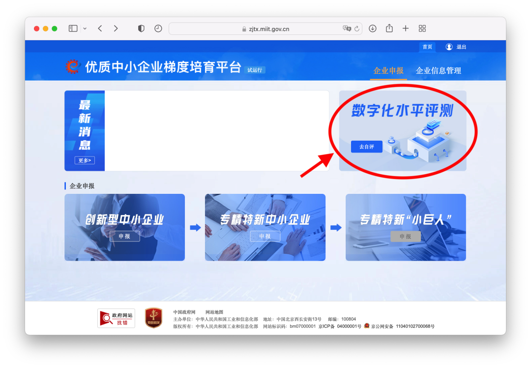Click the 优质中小企业梯度培育平台 title
531x368 pixels.
163,67
